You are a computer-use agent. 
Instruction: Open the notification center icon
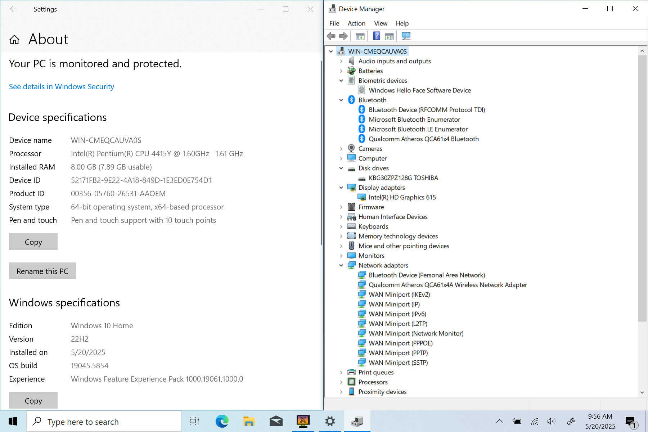point(631,422)
